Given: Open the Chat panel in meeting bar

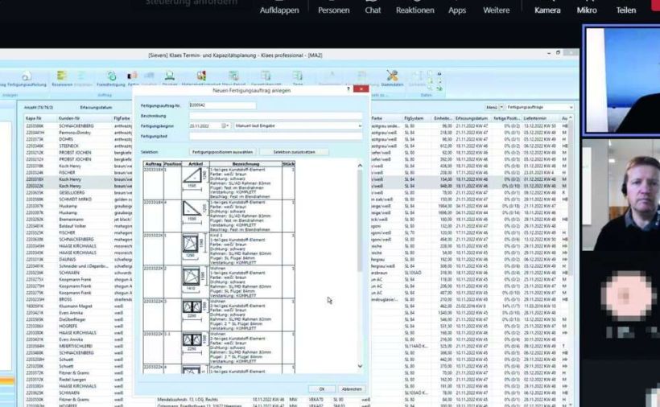Looking at the screenshot, I should pos(373,8).
